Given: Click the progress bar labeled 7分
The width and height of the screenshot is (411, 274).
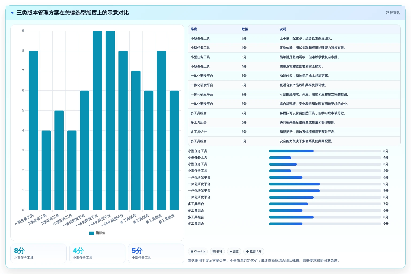Looking at the screenshot, I should pos(325,204).
